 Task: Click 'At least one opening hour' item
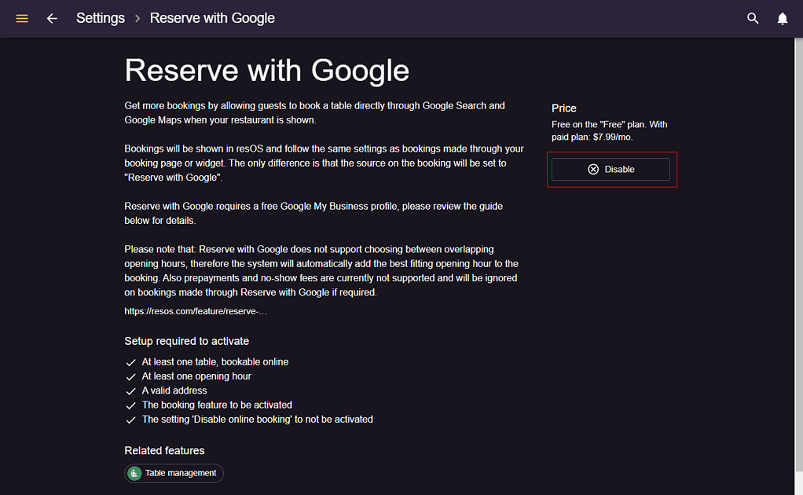[196, 376]
